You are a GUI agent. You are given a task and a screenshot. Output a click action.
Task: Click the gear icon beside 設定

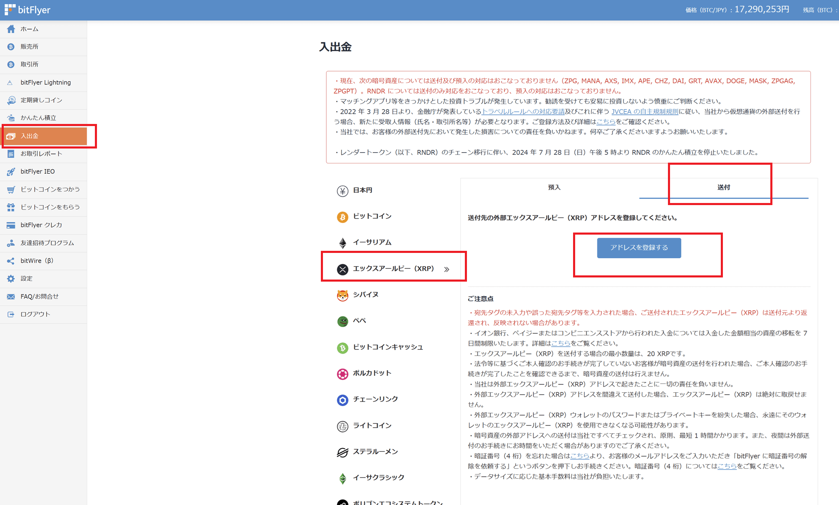11,279
